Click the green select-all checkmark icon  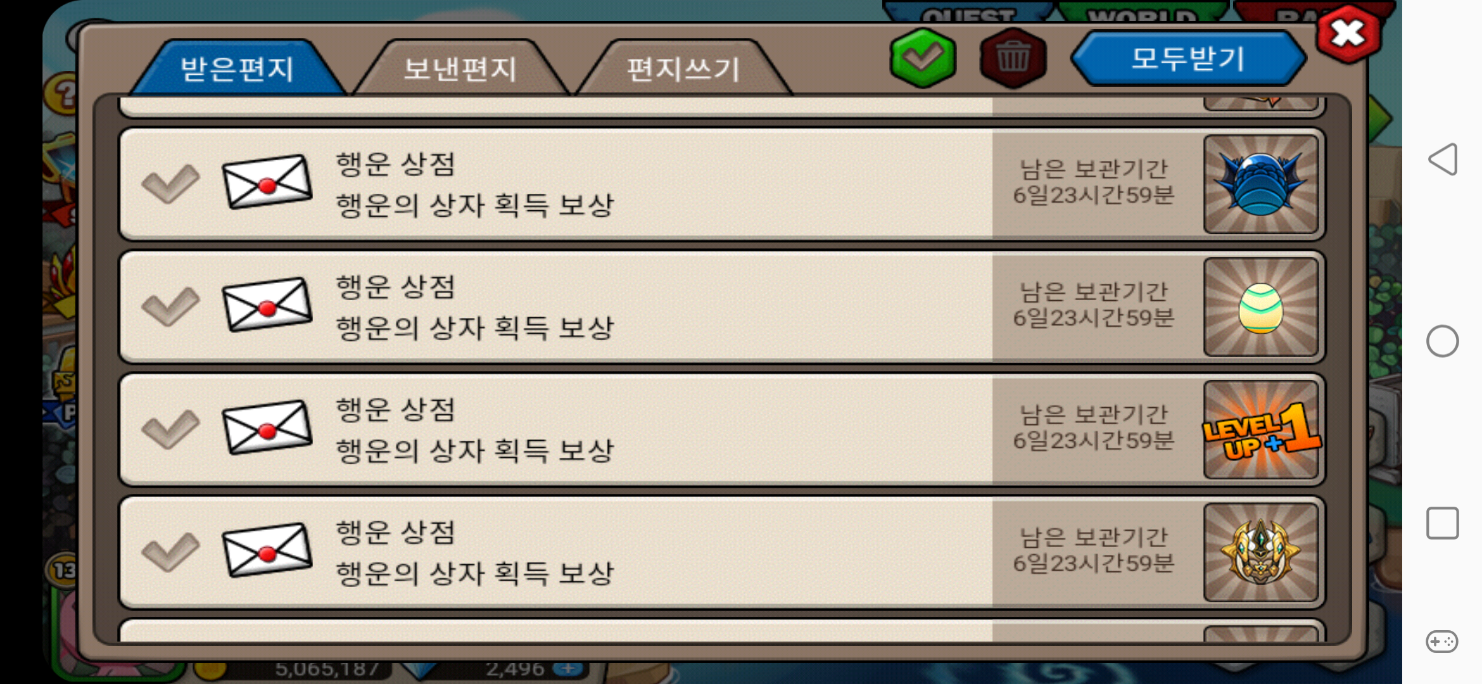[x=923, y=58]
